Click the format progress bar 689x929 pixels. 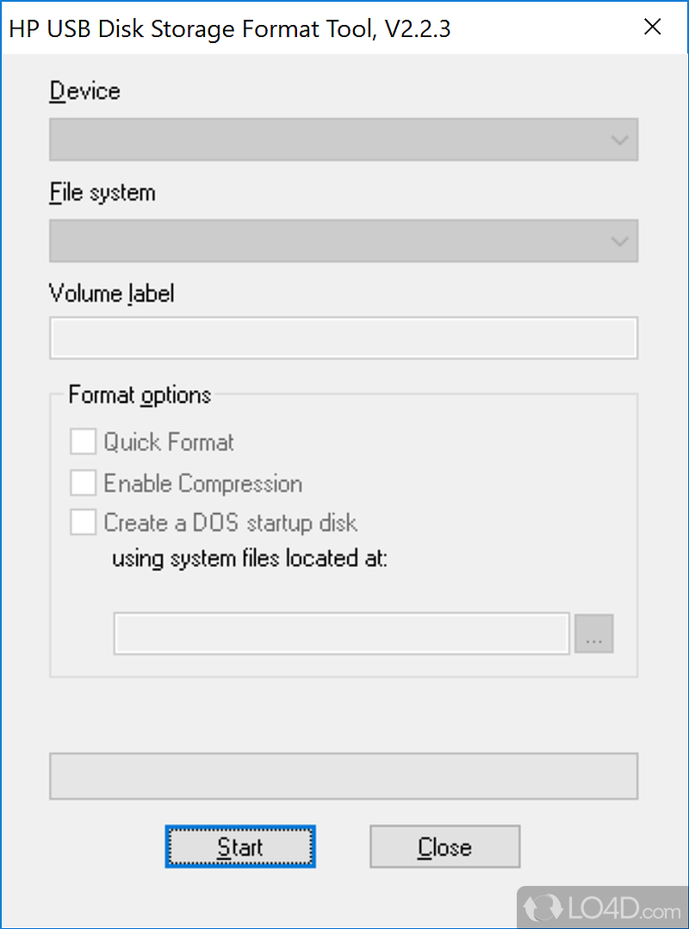tap(343, 776)
